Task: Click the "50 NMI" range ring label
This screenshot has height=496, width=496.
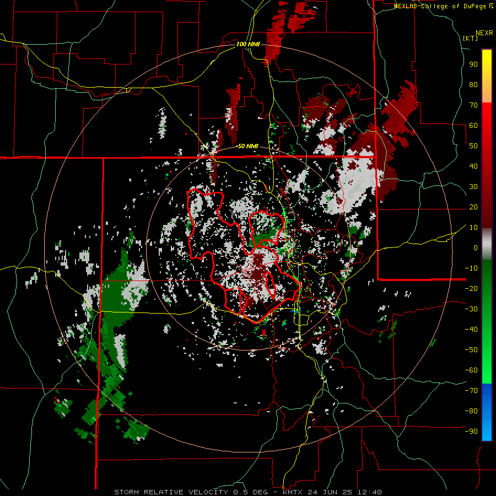Action: click(248, 146)
